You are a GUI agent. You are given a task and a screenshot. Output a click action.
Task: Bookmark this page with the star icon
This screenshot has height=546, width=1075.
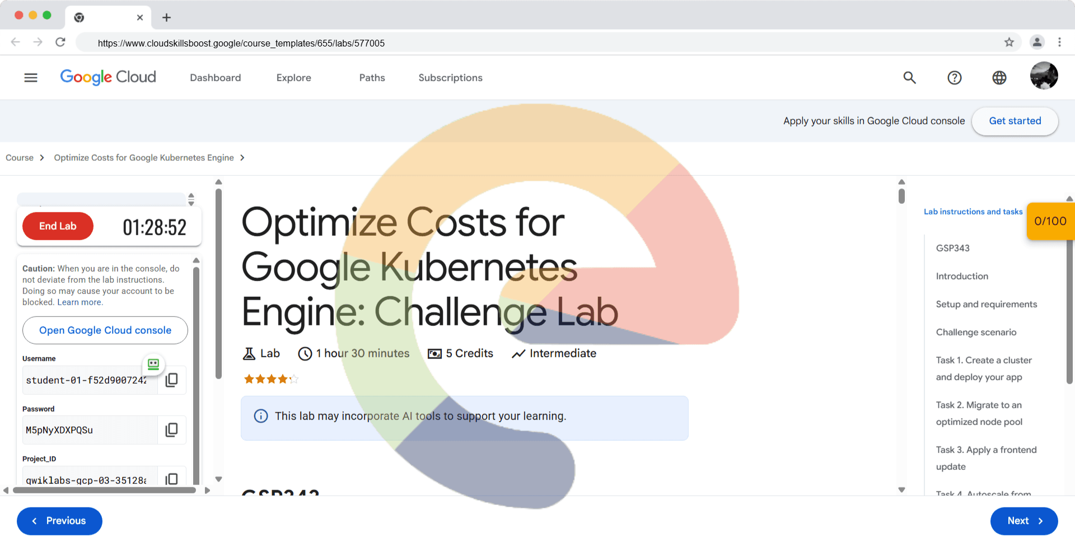(x=1009, y=42)
